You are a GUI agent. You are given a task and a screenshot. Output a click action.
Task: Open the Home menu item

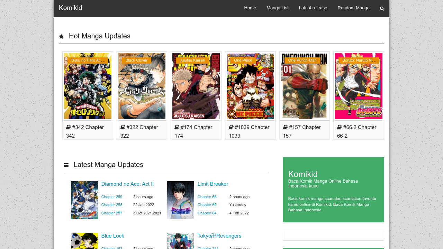pyautogui.click(x=250, y=8)
